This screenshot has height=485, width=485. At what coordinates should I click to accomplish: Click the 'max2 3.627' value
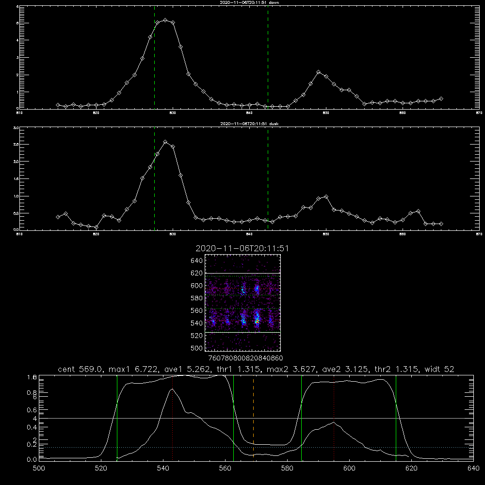click(292, 369)
